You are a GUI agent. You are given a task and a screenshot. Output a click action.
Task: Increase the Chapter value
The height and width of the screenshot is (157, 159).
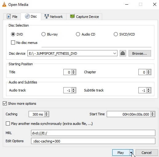click(149, 71)
